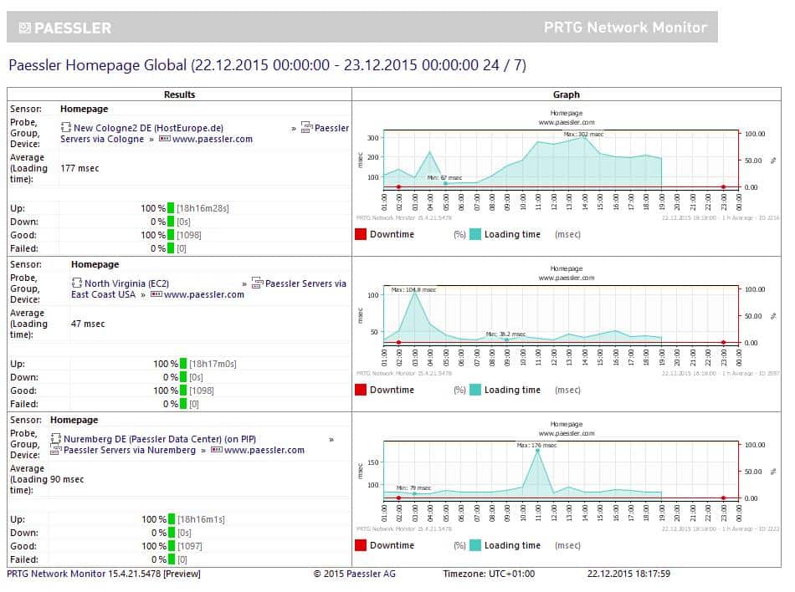Click the uptime value '[18h16m28s]'
The image size is (795, 592).
point(203,209)
